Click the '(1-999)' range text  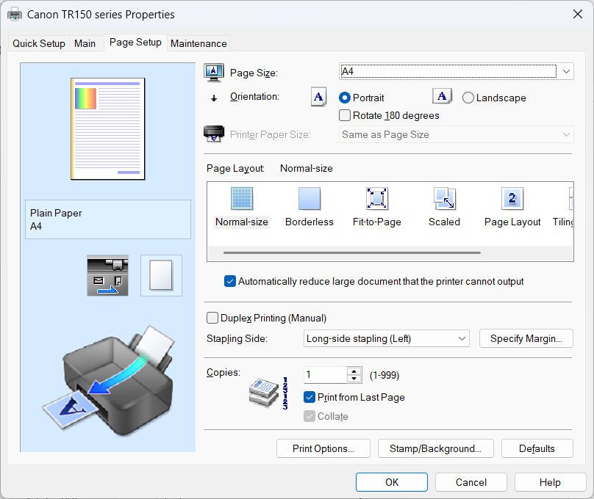coord(384,375)
